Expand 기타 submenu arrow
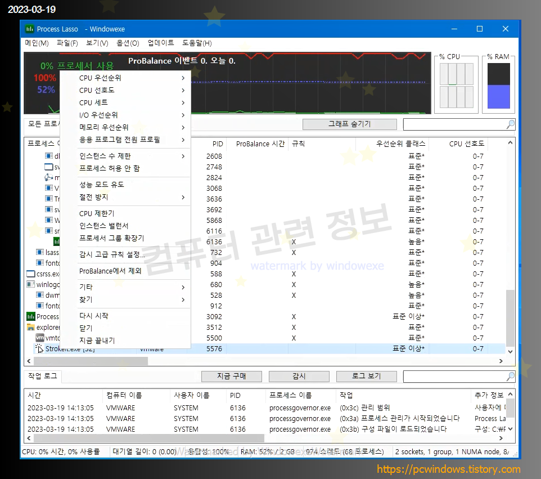 pyautogui.click(x=183, y=287)
